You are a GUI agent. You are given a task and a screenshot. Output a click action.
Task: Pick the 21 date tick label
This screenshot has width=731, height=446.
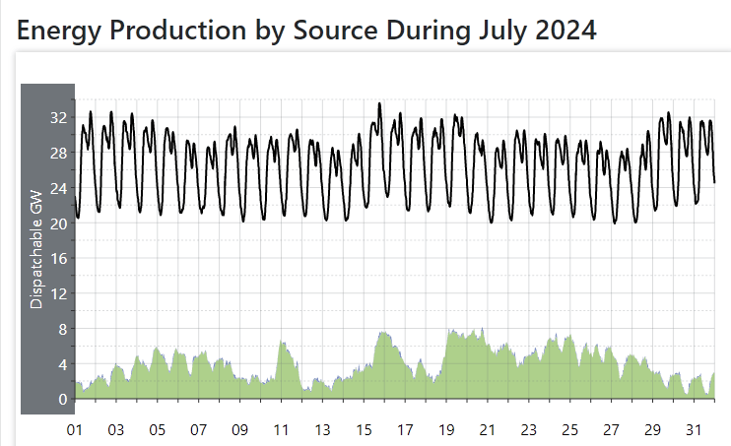487,430
